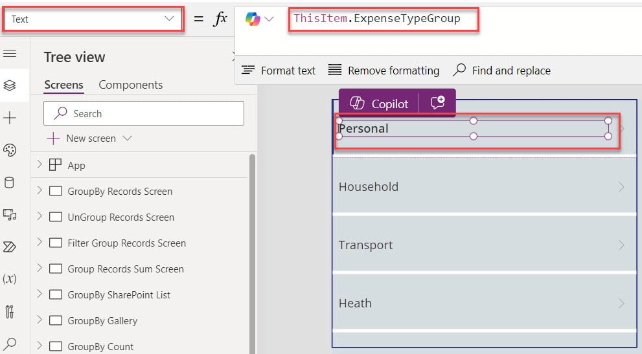The image size is (642, 354).
Task: Expand the GroupBy Records Screen node
Action: [40, 190]
